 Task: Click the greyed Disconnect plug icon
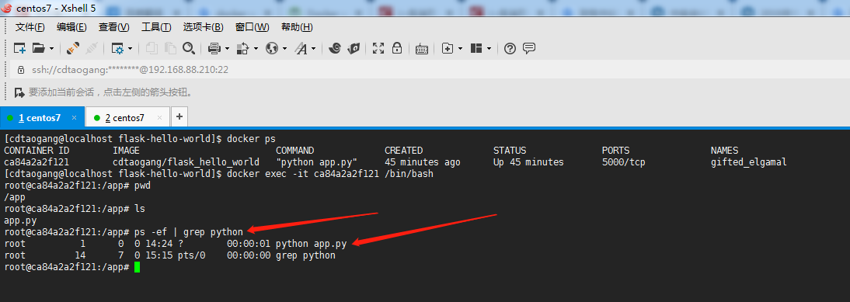tap(92, 49)
